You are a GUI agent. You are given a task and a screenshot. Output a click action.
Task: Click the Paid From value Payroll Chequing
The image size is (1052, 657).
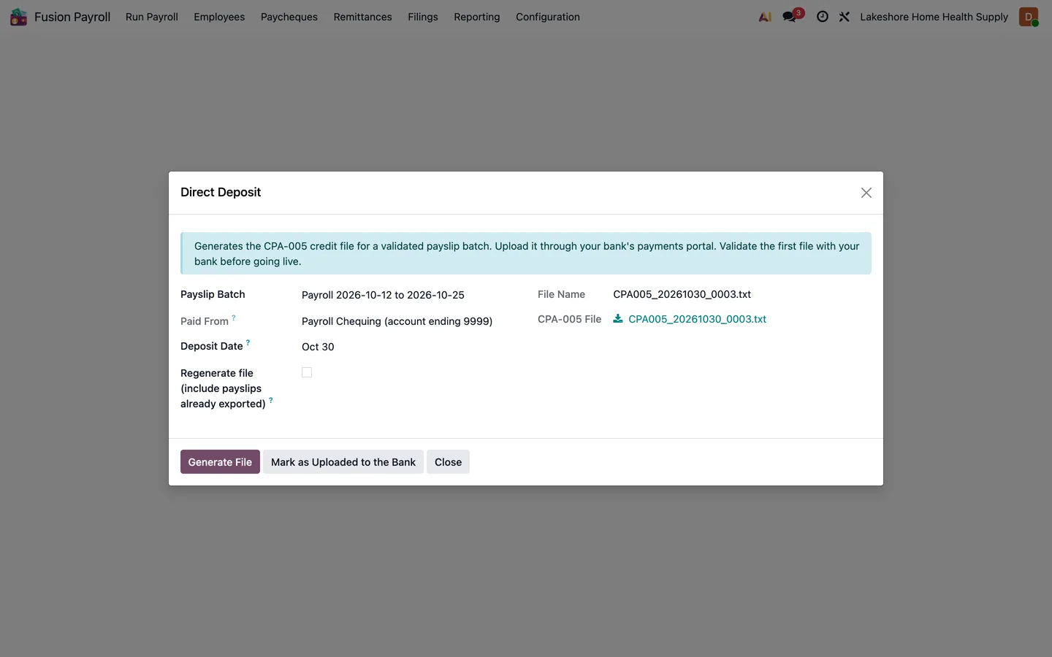(397, 321)
